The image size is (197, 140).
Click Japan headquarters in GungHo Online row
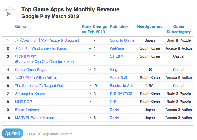[x=150, y=40]
